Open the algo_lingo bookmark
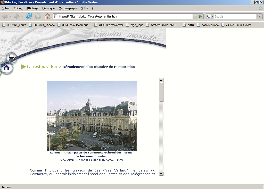The height and width of the screenshot is (189, 264). pos(135,25)
